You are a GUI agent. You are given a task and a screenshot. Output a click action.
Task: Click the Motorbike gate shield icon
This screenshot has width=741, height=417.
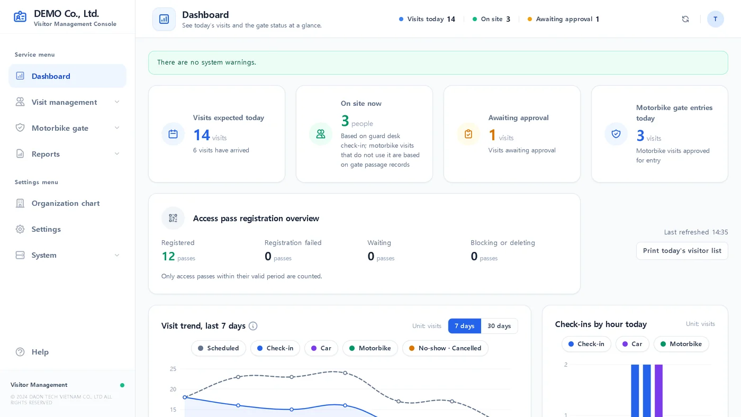coord(20,128)
